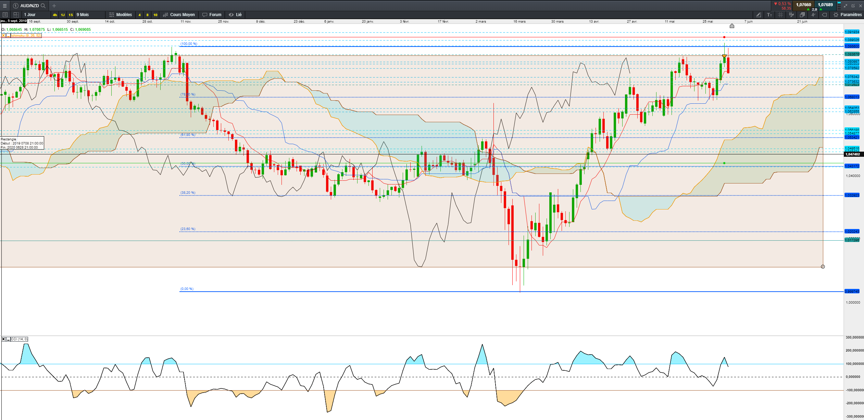Viewport: 864px width, 420px height.
Task: Select the (38,20 %) Fibonacci level label
Action: click(x=188, y=193)
